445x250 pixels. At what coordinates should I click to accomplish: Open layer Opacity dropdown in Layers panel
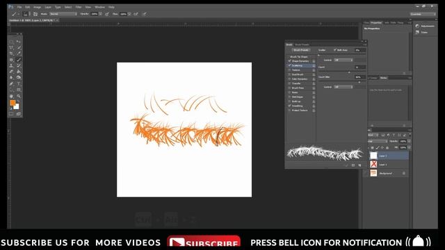[x=409, y=141]
